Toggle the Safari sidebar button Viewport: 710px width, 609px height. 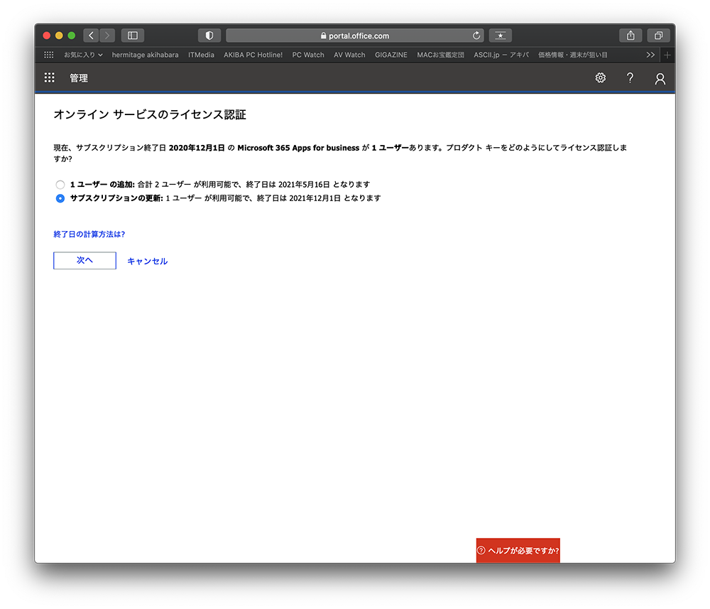click(133, 36)
